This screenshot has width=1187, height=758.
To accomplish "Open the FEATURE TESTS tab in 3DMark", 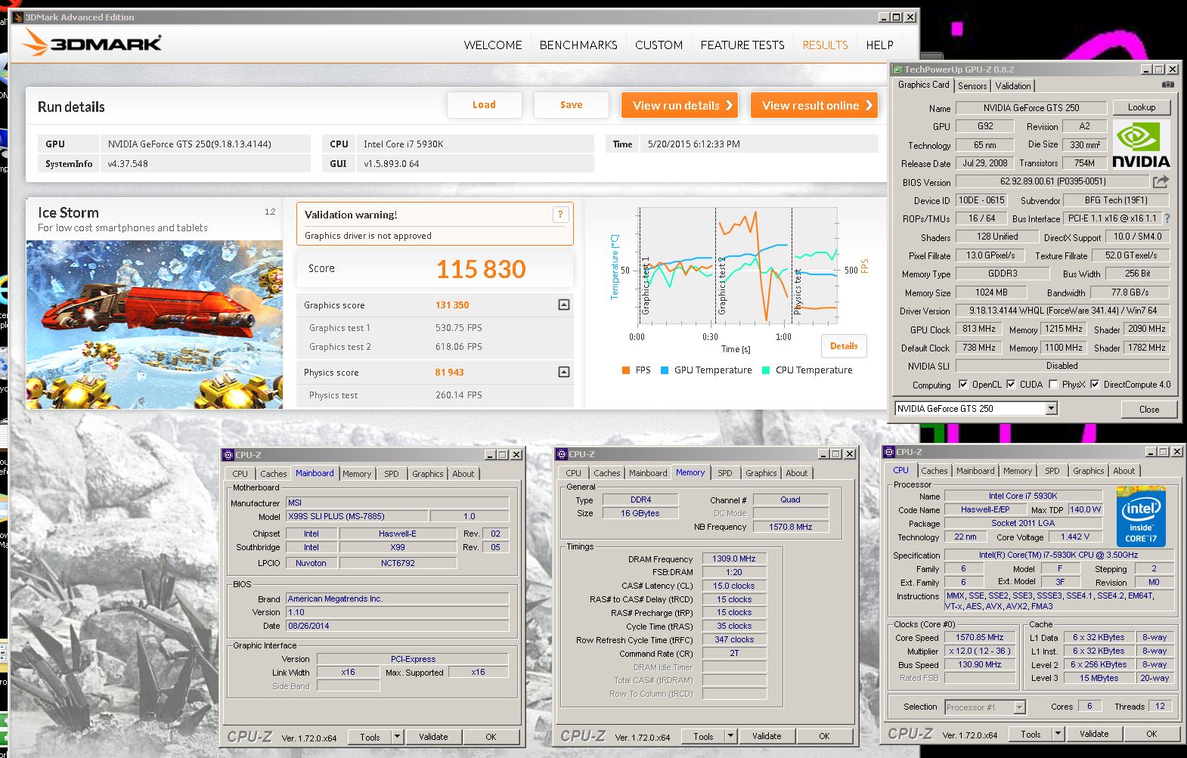I will click(742, 45).
